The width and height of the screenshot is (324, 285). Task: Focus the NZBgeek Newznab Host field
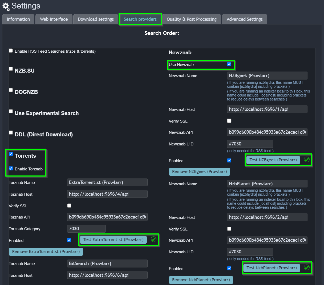click(267, 109)
